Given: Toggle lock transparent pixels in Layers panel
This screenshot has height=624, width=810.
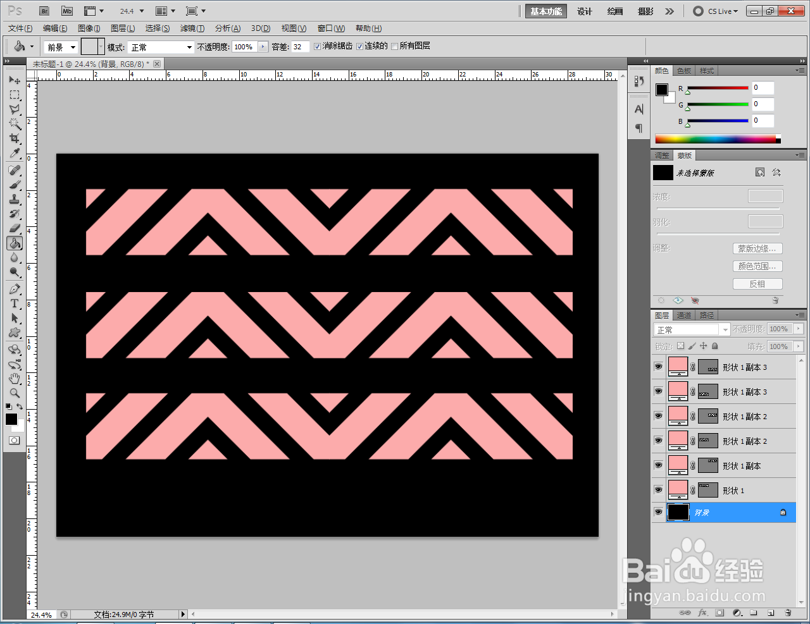Looking at the screenshot, I should coord(680,346).
